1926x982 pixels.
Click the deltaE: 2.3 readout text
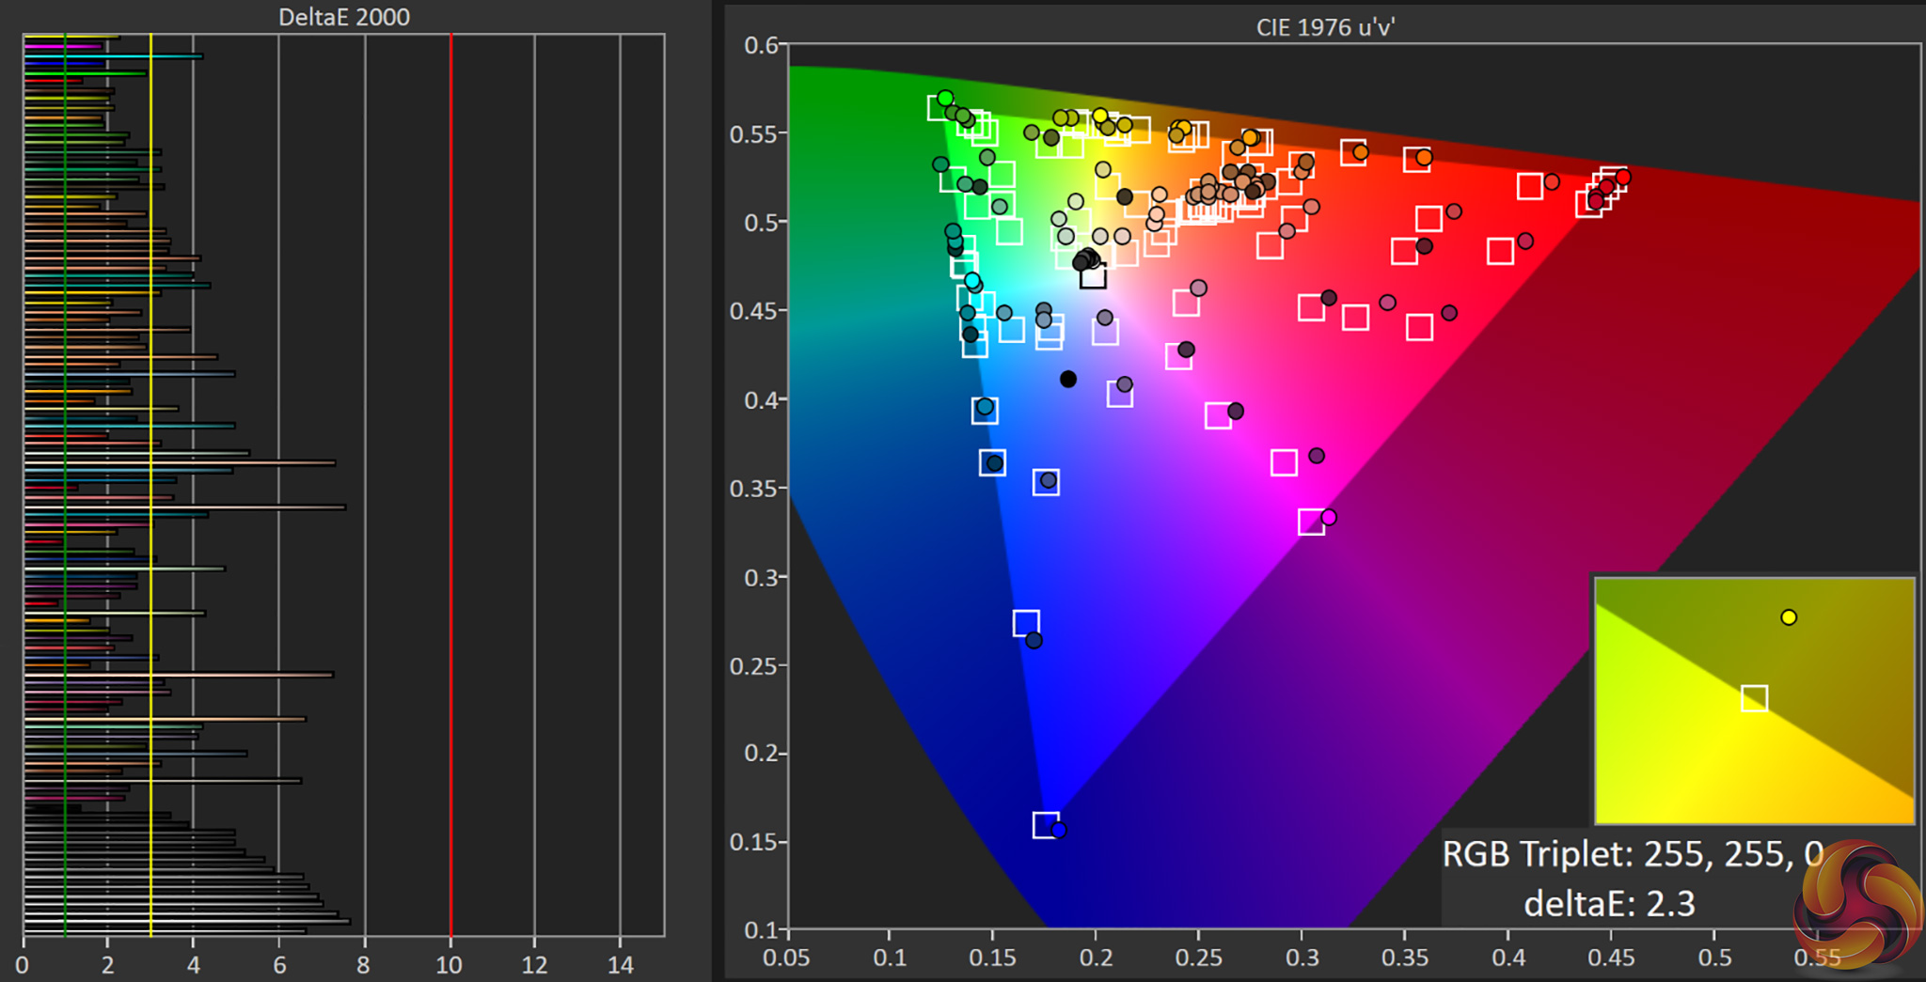(x=1609, y=903)
